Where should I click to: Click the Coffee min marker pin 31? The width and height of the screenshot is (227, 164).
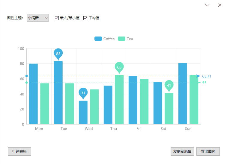click(83, 93)
